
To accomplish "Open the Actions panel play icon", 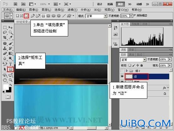I will point(115,34).
